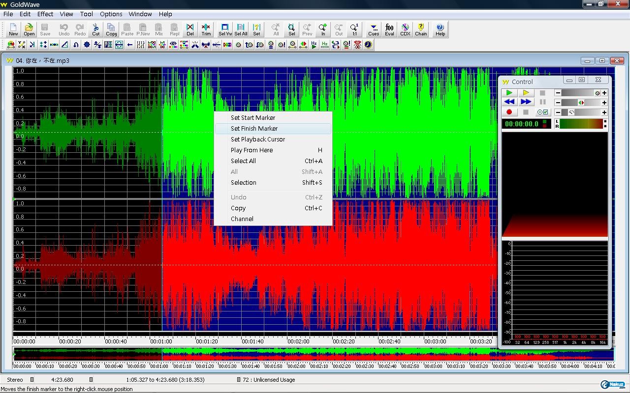
Task: Zoom in using the In icon
Action: [323, 29]
